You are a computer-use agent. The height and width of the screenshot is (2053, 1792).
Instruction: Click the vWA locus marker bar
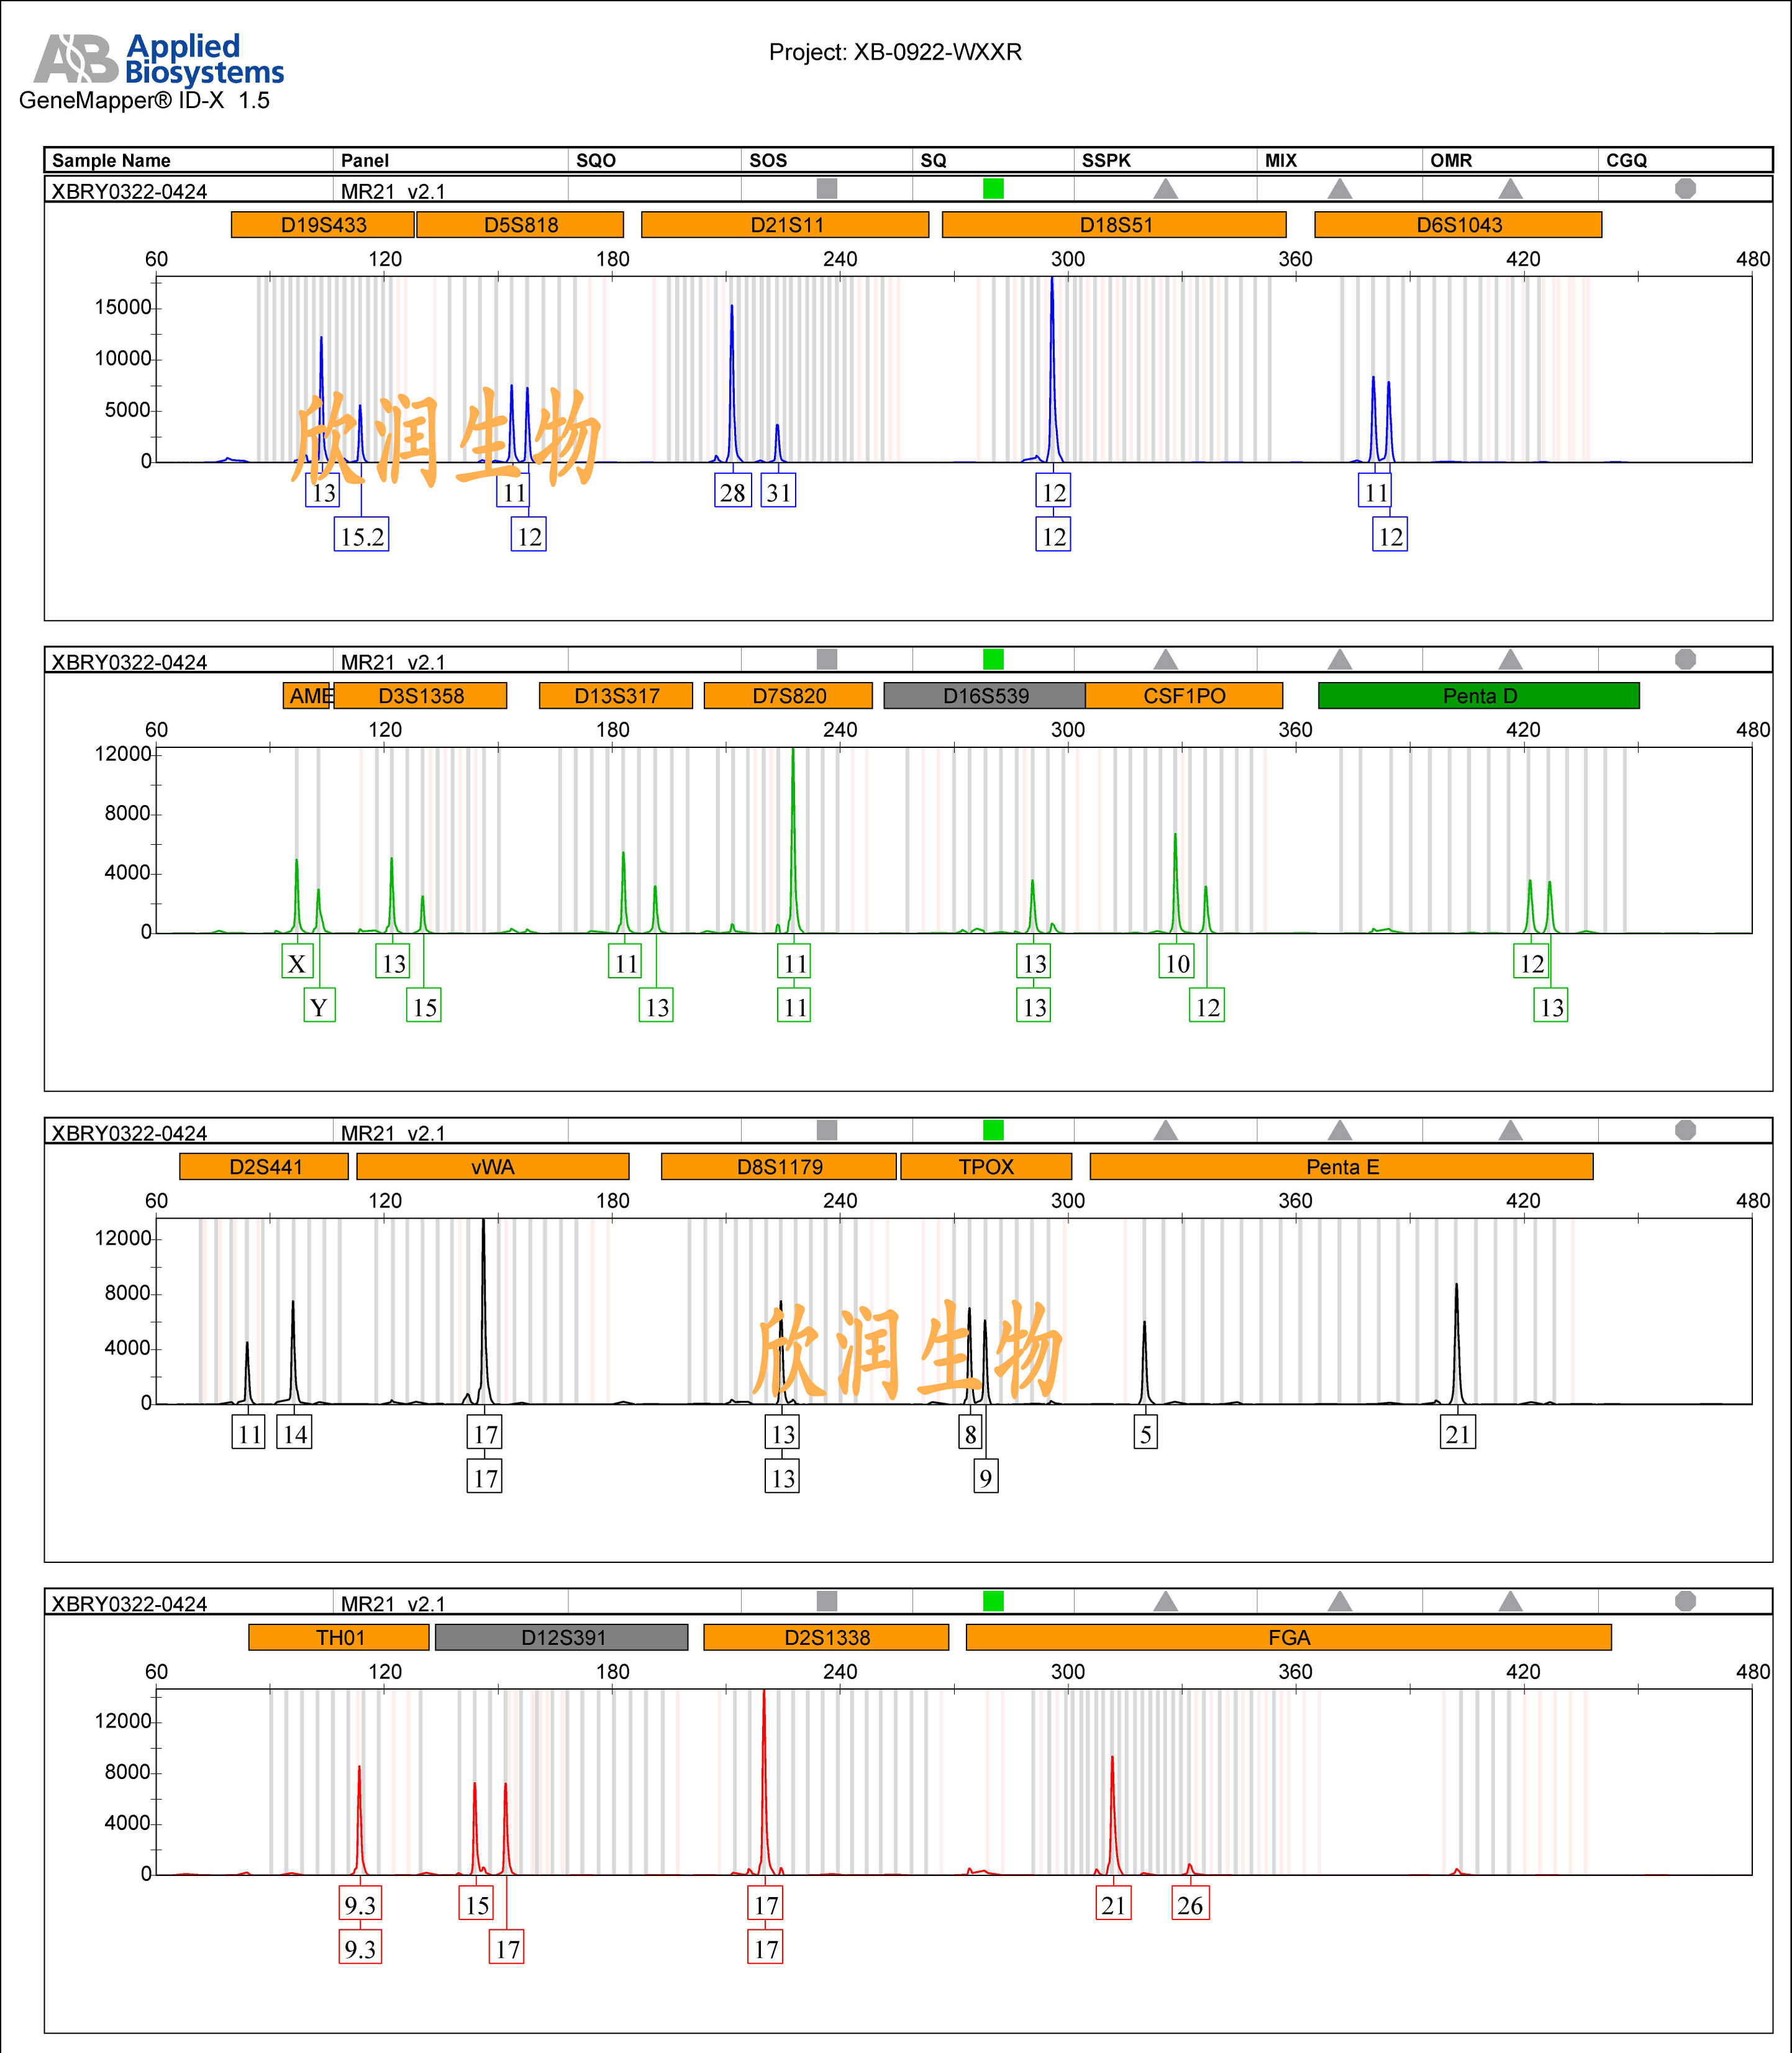(x=493, y=1167)
